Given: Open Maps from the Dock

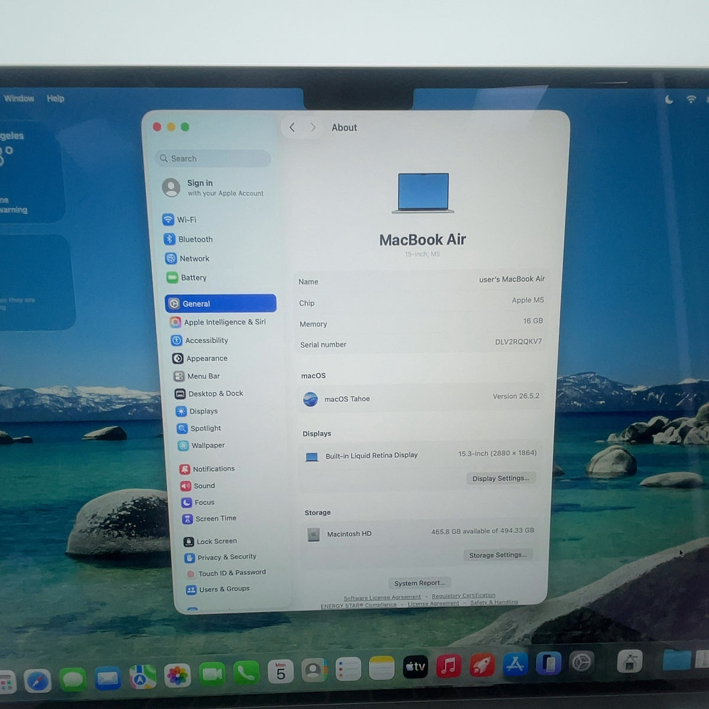Looking at the screenshot, I should (x=142, y=677).
